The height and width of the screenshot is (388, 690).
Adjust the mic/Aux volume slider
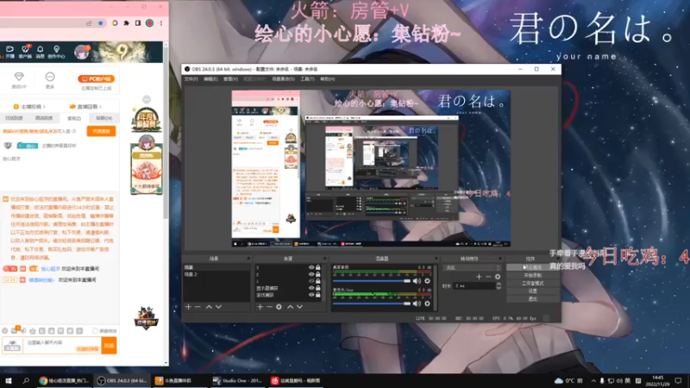pyautogui.click(x=372, y=304)
